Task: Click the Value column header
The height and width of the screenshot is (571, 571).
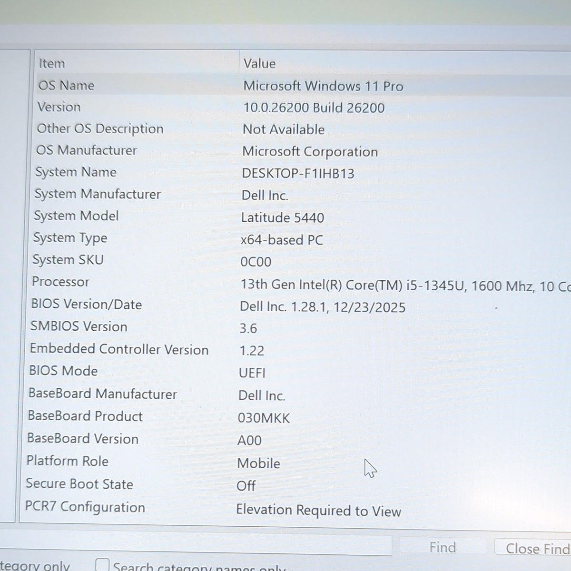Action: tap(405, 63)
